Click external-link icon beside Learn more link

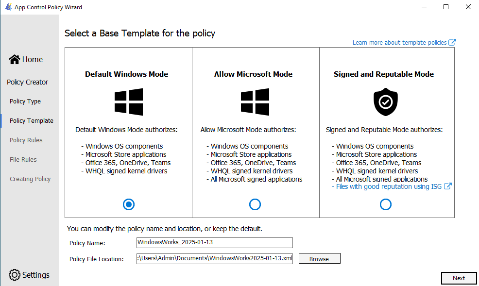[x=452, y=42]
